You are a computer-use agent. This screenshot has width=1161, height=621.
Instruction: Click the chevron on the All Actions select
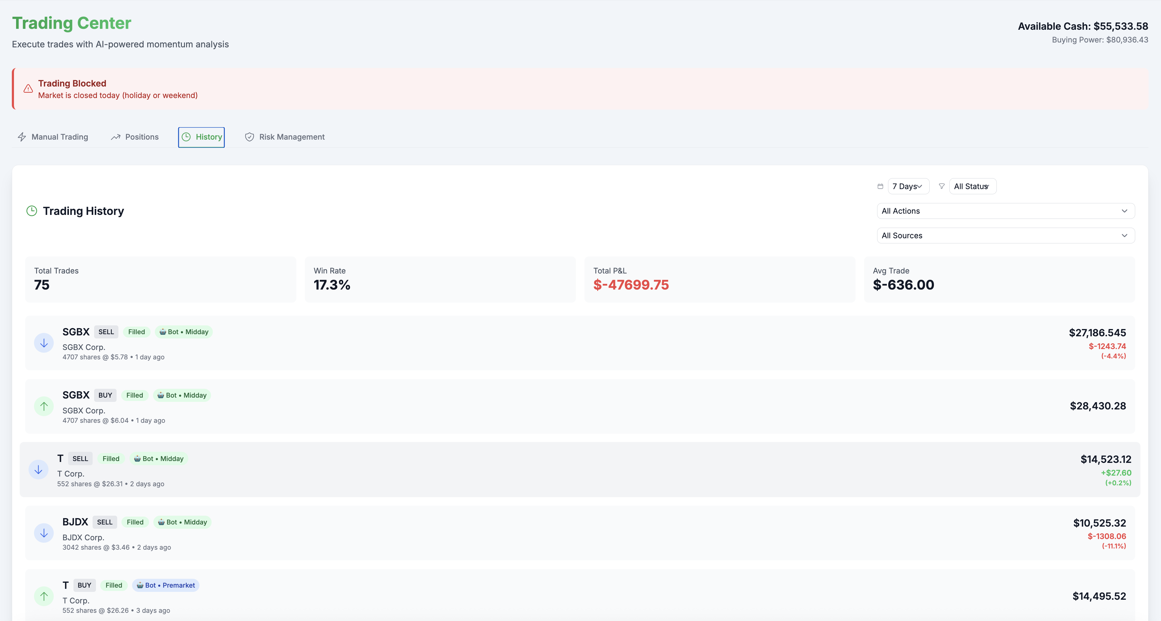pos(1124,211)
